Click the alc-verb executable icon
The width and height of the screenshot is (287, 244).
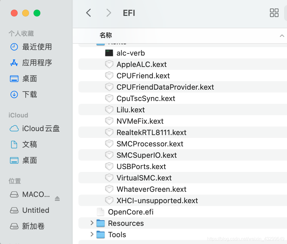pyautogui.click(x=109, y=53)
